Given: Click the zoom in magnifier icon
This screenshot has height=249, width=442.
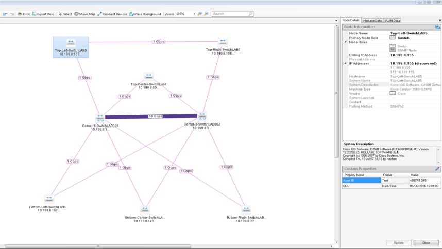Looking at the screenshot, I should click(x=199, y=14).
